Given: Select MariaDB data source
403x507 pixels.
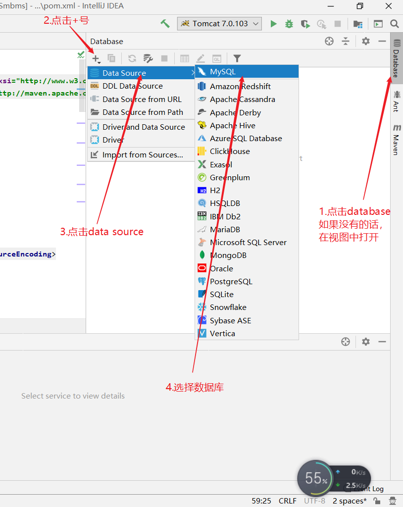Looking at the screenshot, I should [x=247, y=230].
